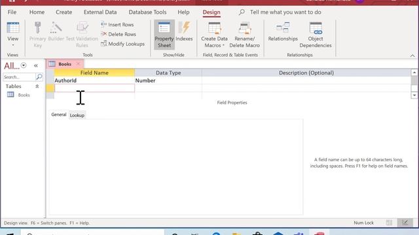Click the Data Type column header
The width and height of the screenshot is (419, 235).
click(168, 72)
